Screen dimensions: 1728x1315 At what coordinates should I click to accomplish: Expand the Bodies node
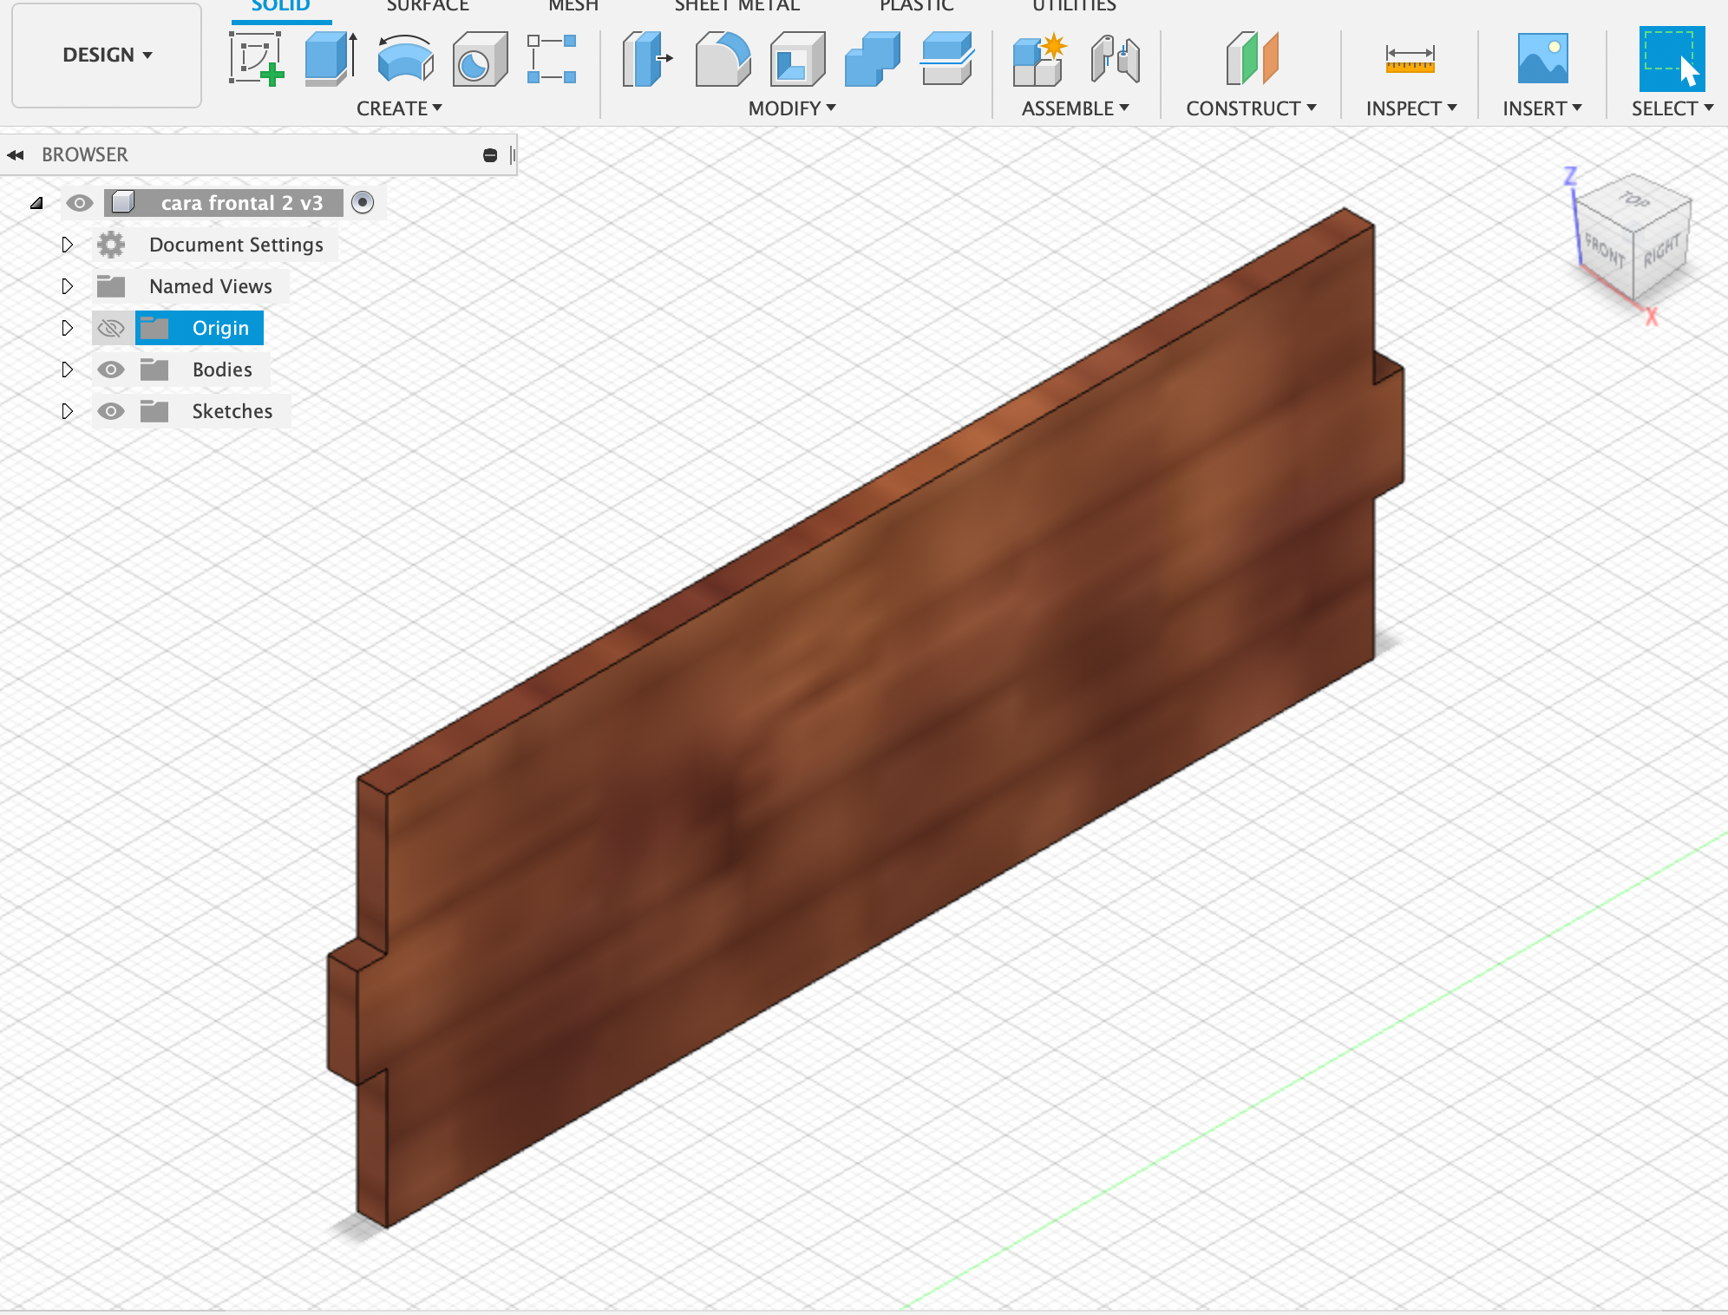68,370
